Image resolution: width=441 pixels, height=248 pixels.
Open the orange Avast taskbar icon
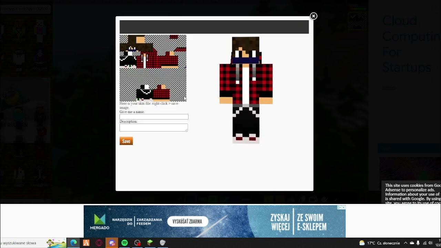pyautogui.click(x=86, y=243)
